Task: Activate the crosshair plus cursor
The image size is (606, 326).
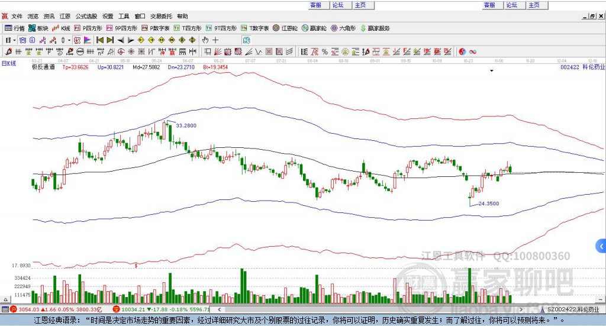Action: [x=215, y=40]
